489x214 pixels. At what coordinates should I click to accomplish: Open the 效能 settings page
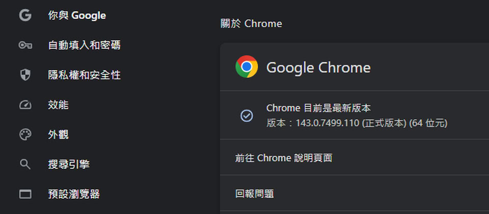click(58, 105)
